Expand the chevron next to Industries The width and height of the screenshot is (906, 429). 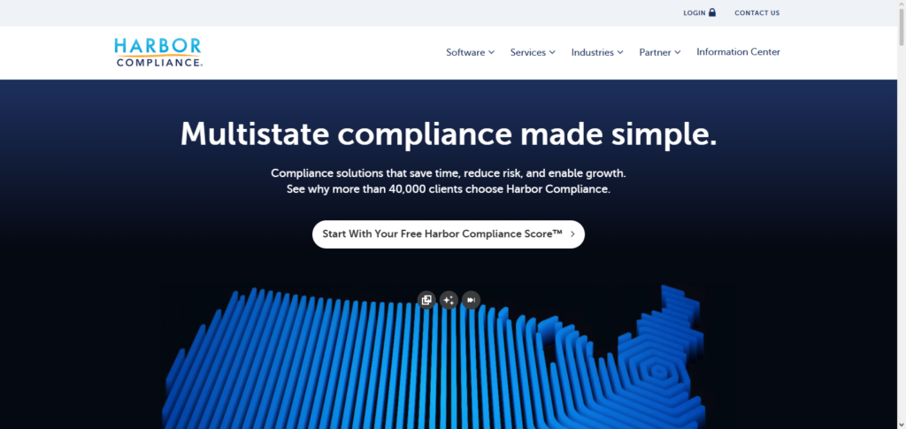click(620, 52)
